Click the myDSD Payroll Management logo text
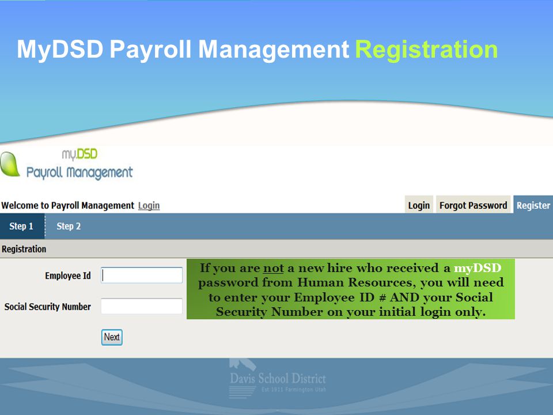This screenshot has width=553, height=415. 79,164
